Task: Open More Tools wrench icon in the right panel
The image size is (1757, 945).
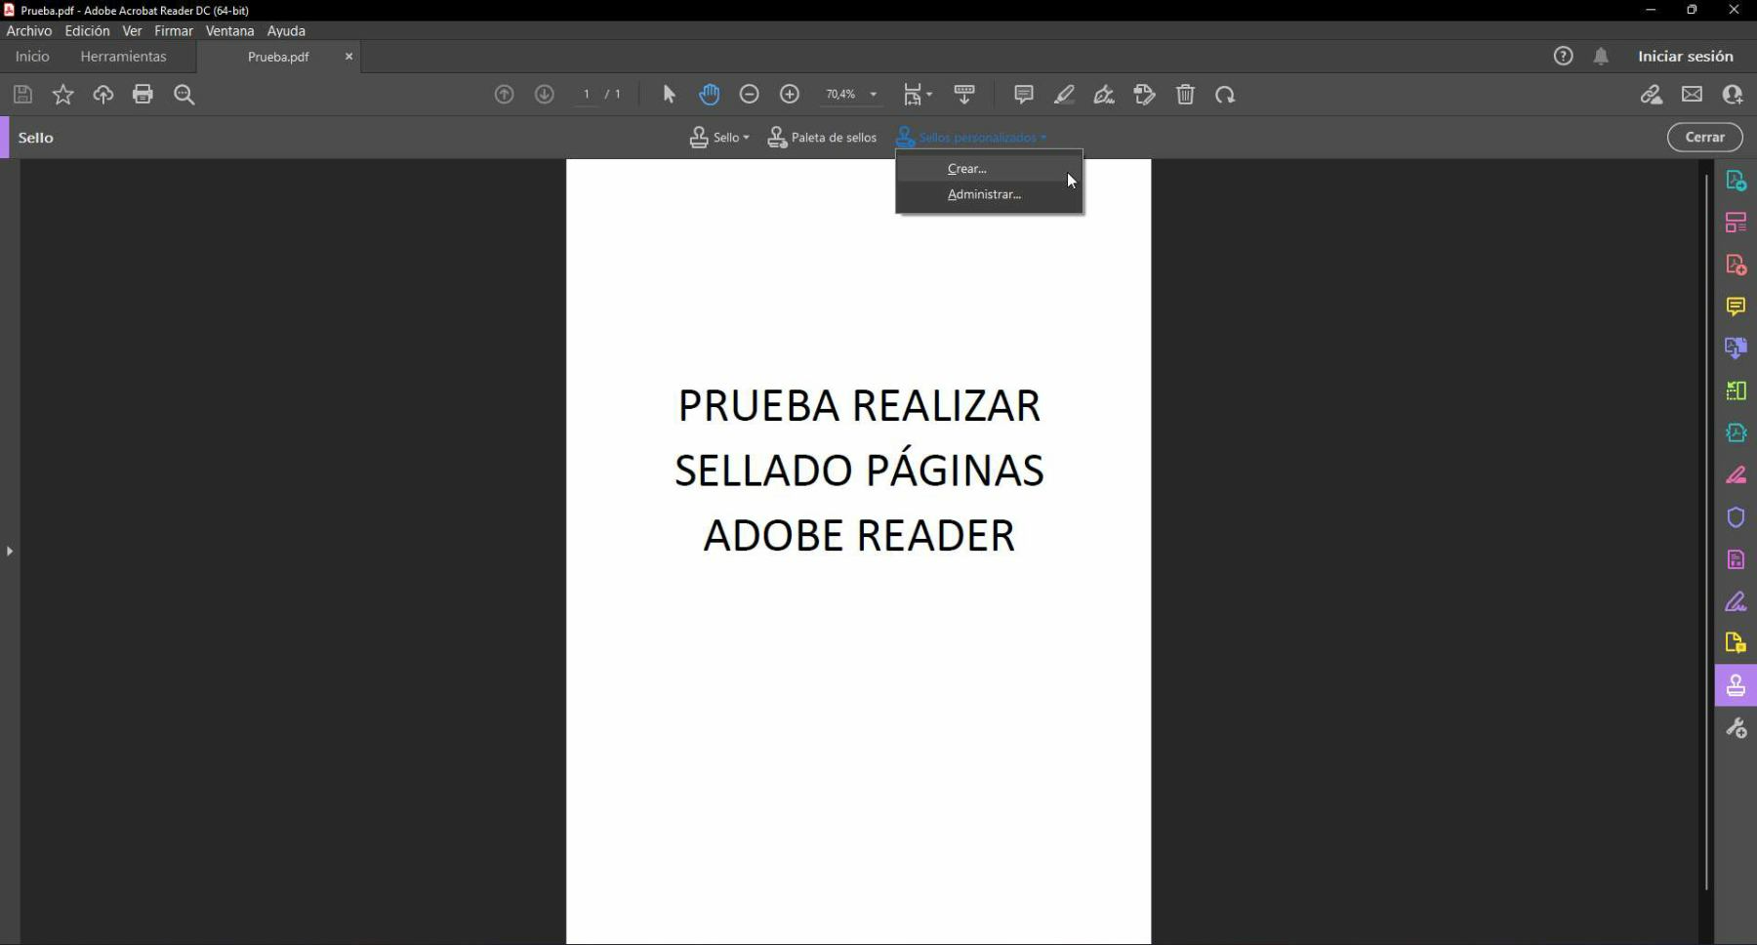Action: [x=1736, y=728]
